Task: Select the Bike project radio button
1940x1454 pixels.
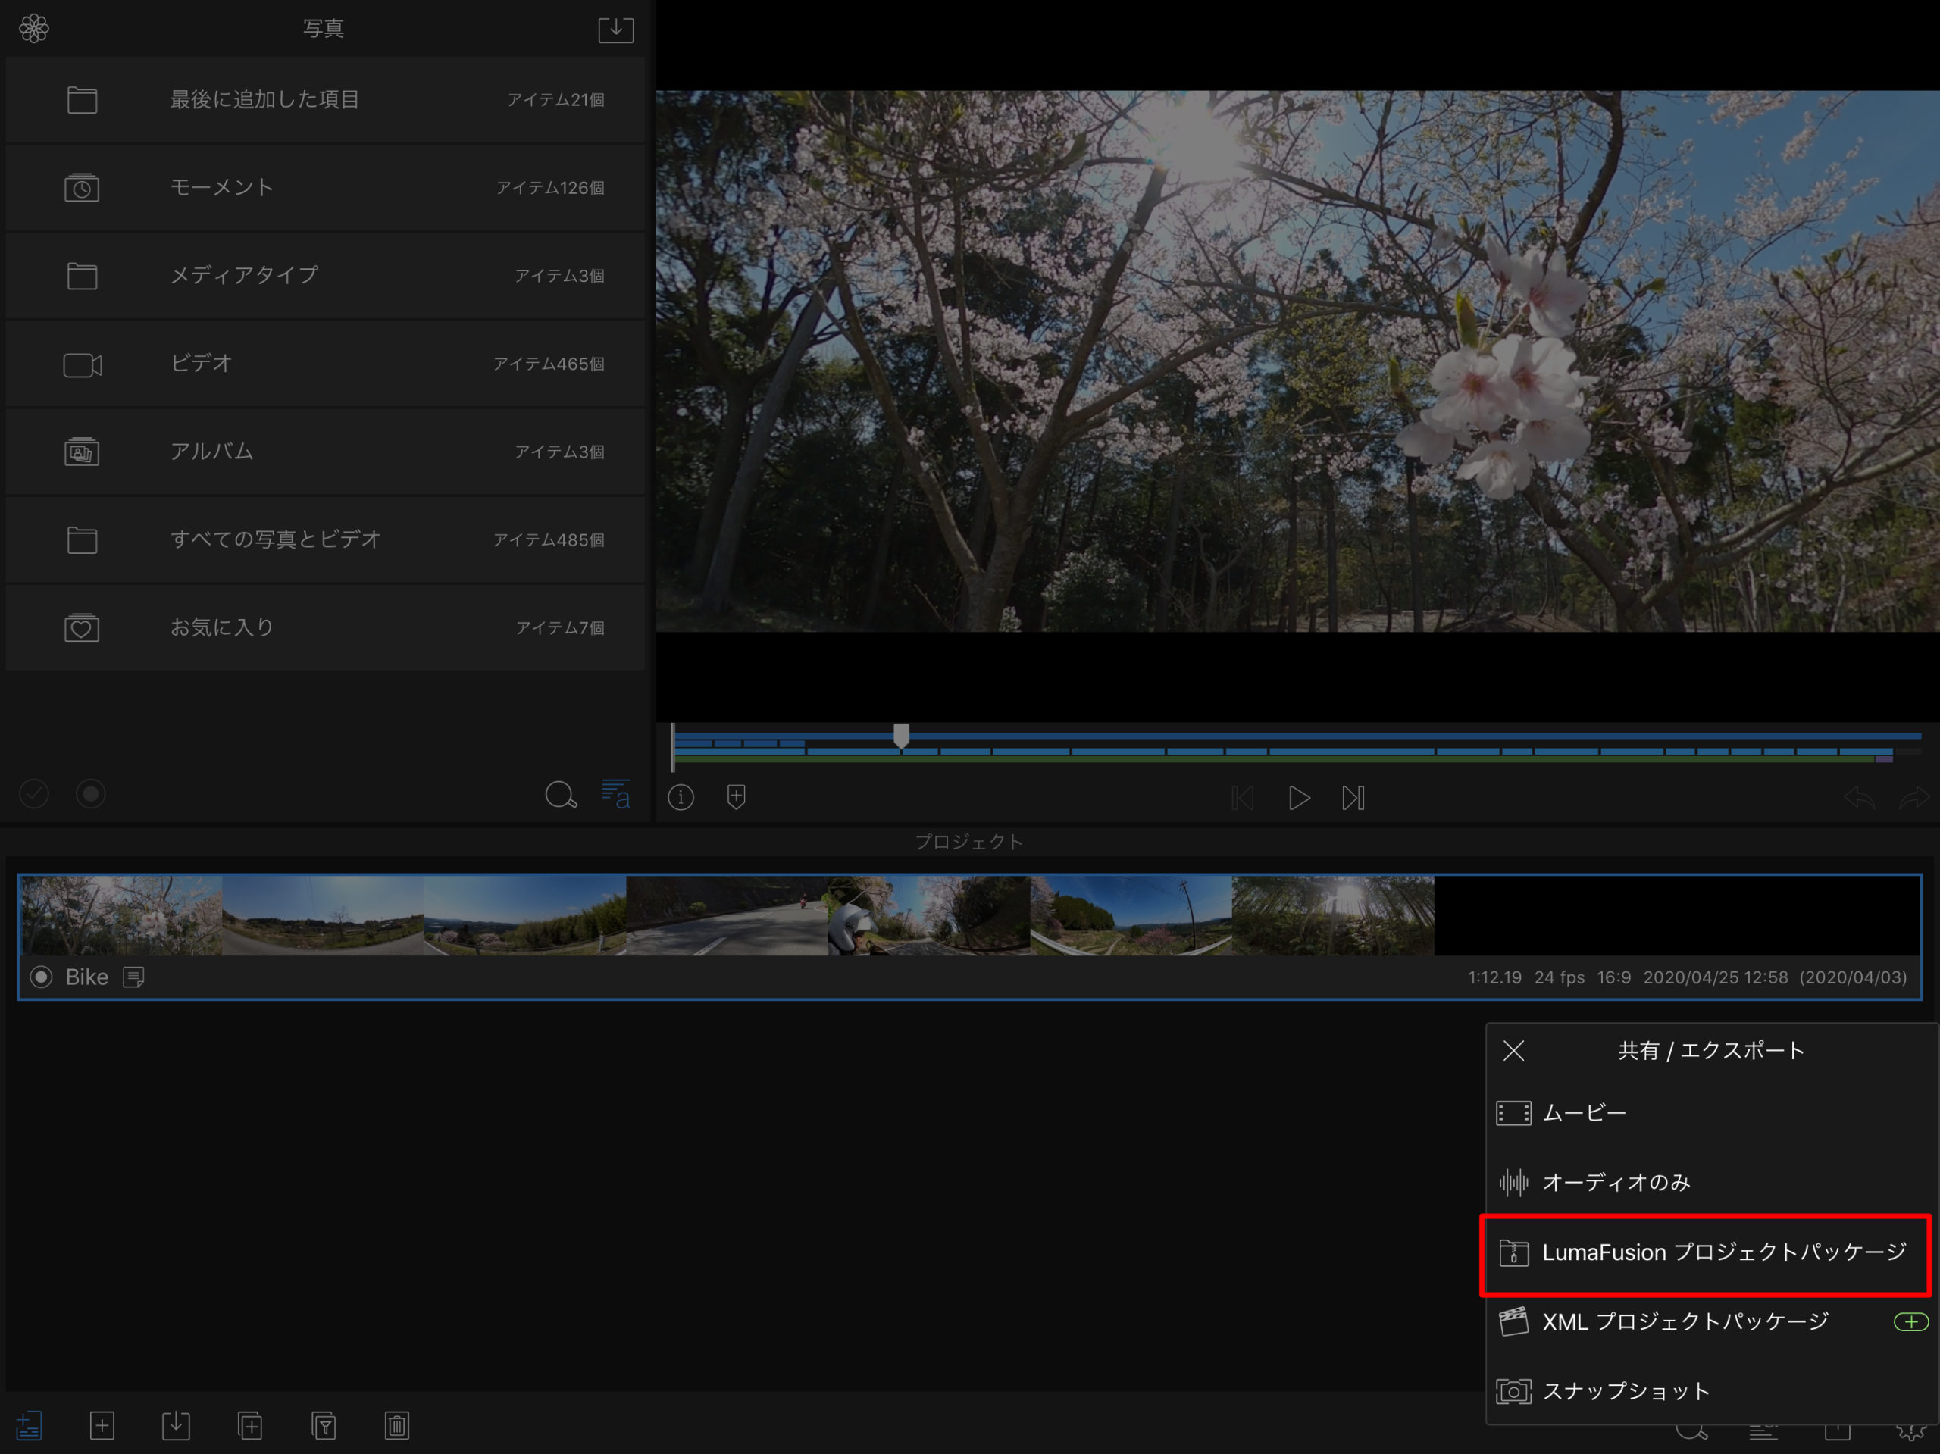Action: pyautogui.click(x=41, y=977)
